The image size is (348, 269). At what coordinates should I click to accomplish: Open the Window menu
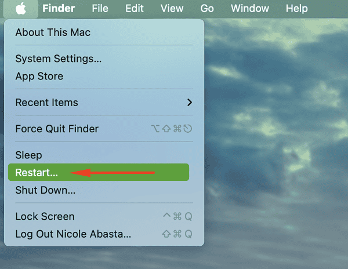tap(249, 9)
